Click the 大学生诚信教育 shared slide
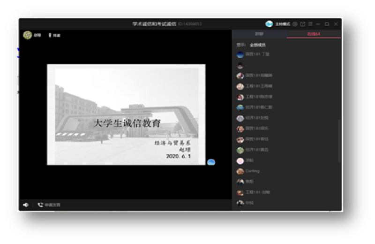Screen dimensions: 375x244 [x=126, y=115]
